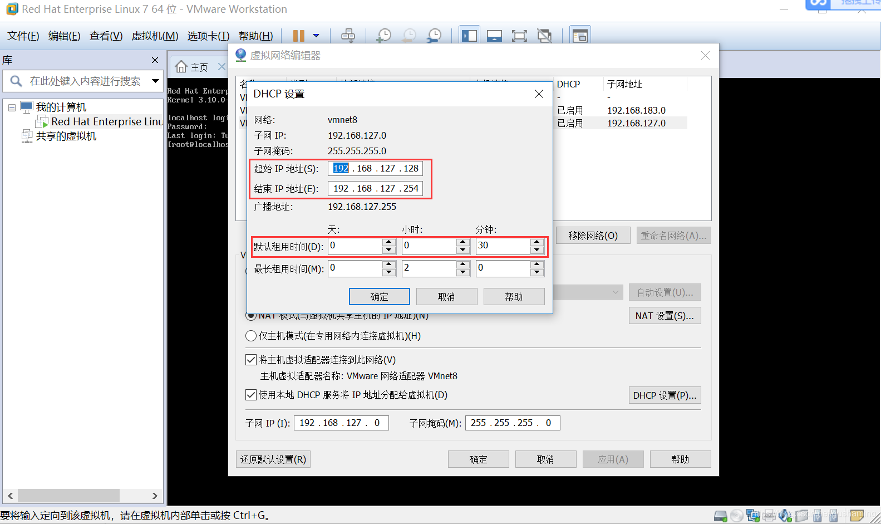Take a snapshot with clock-plus icon
Image resolution: width=881 pixels, height=524 pixels.
tap(383, 36)
